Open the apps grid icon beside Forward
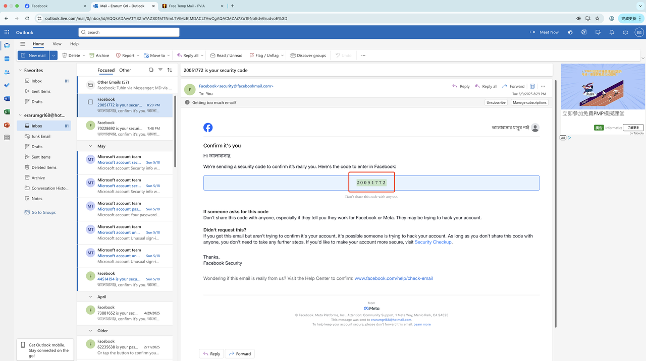Image resolution: width=646 pixels, height=361 pixels. (x=532, y=86)
